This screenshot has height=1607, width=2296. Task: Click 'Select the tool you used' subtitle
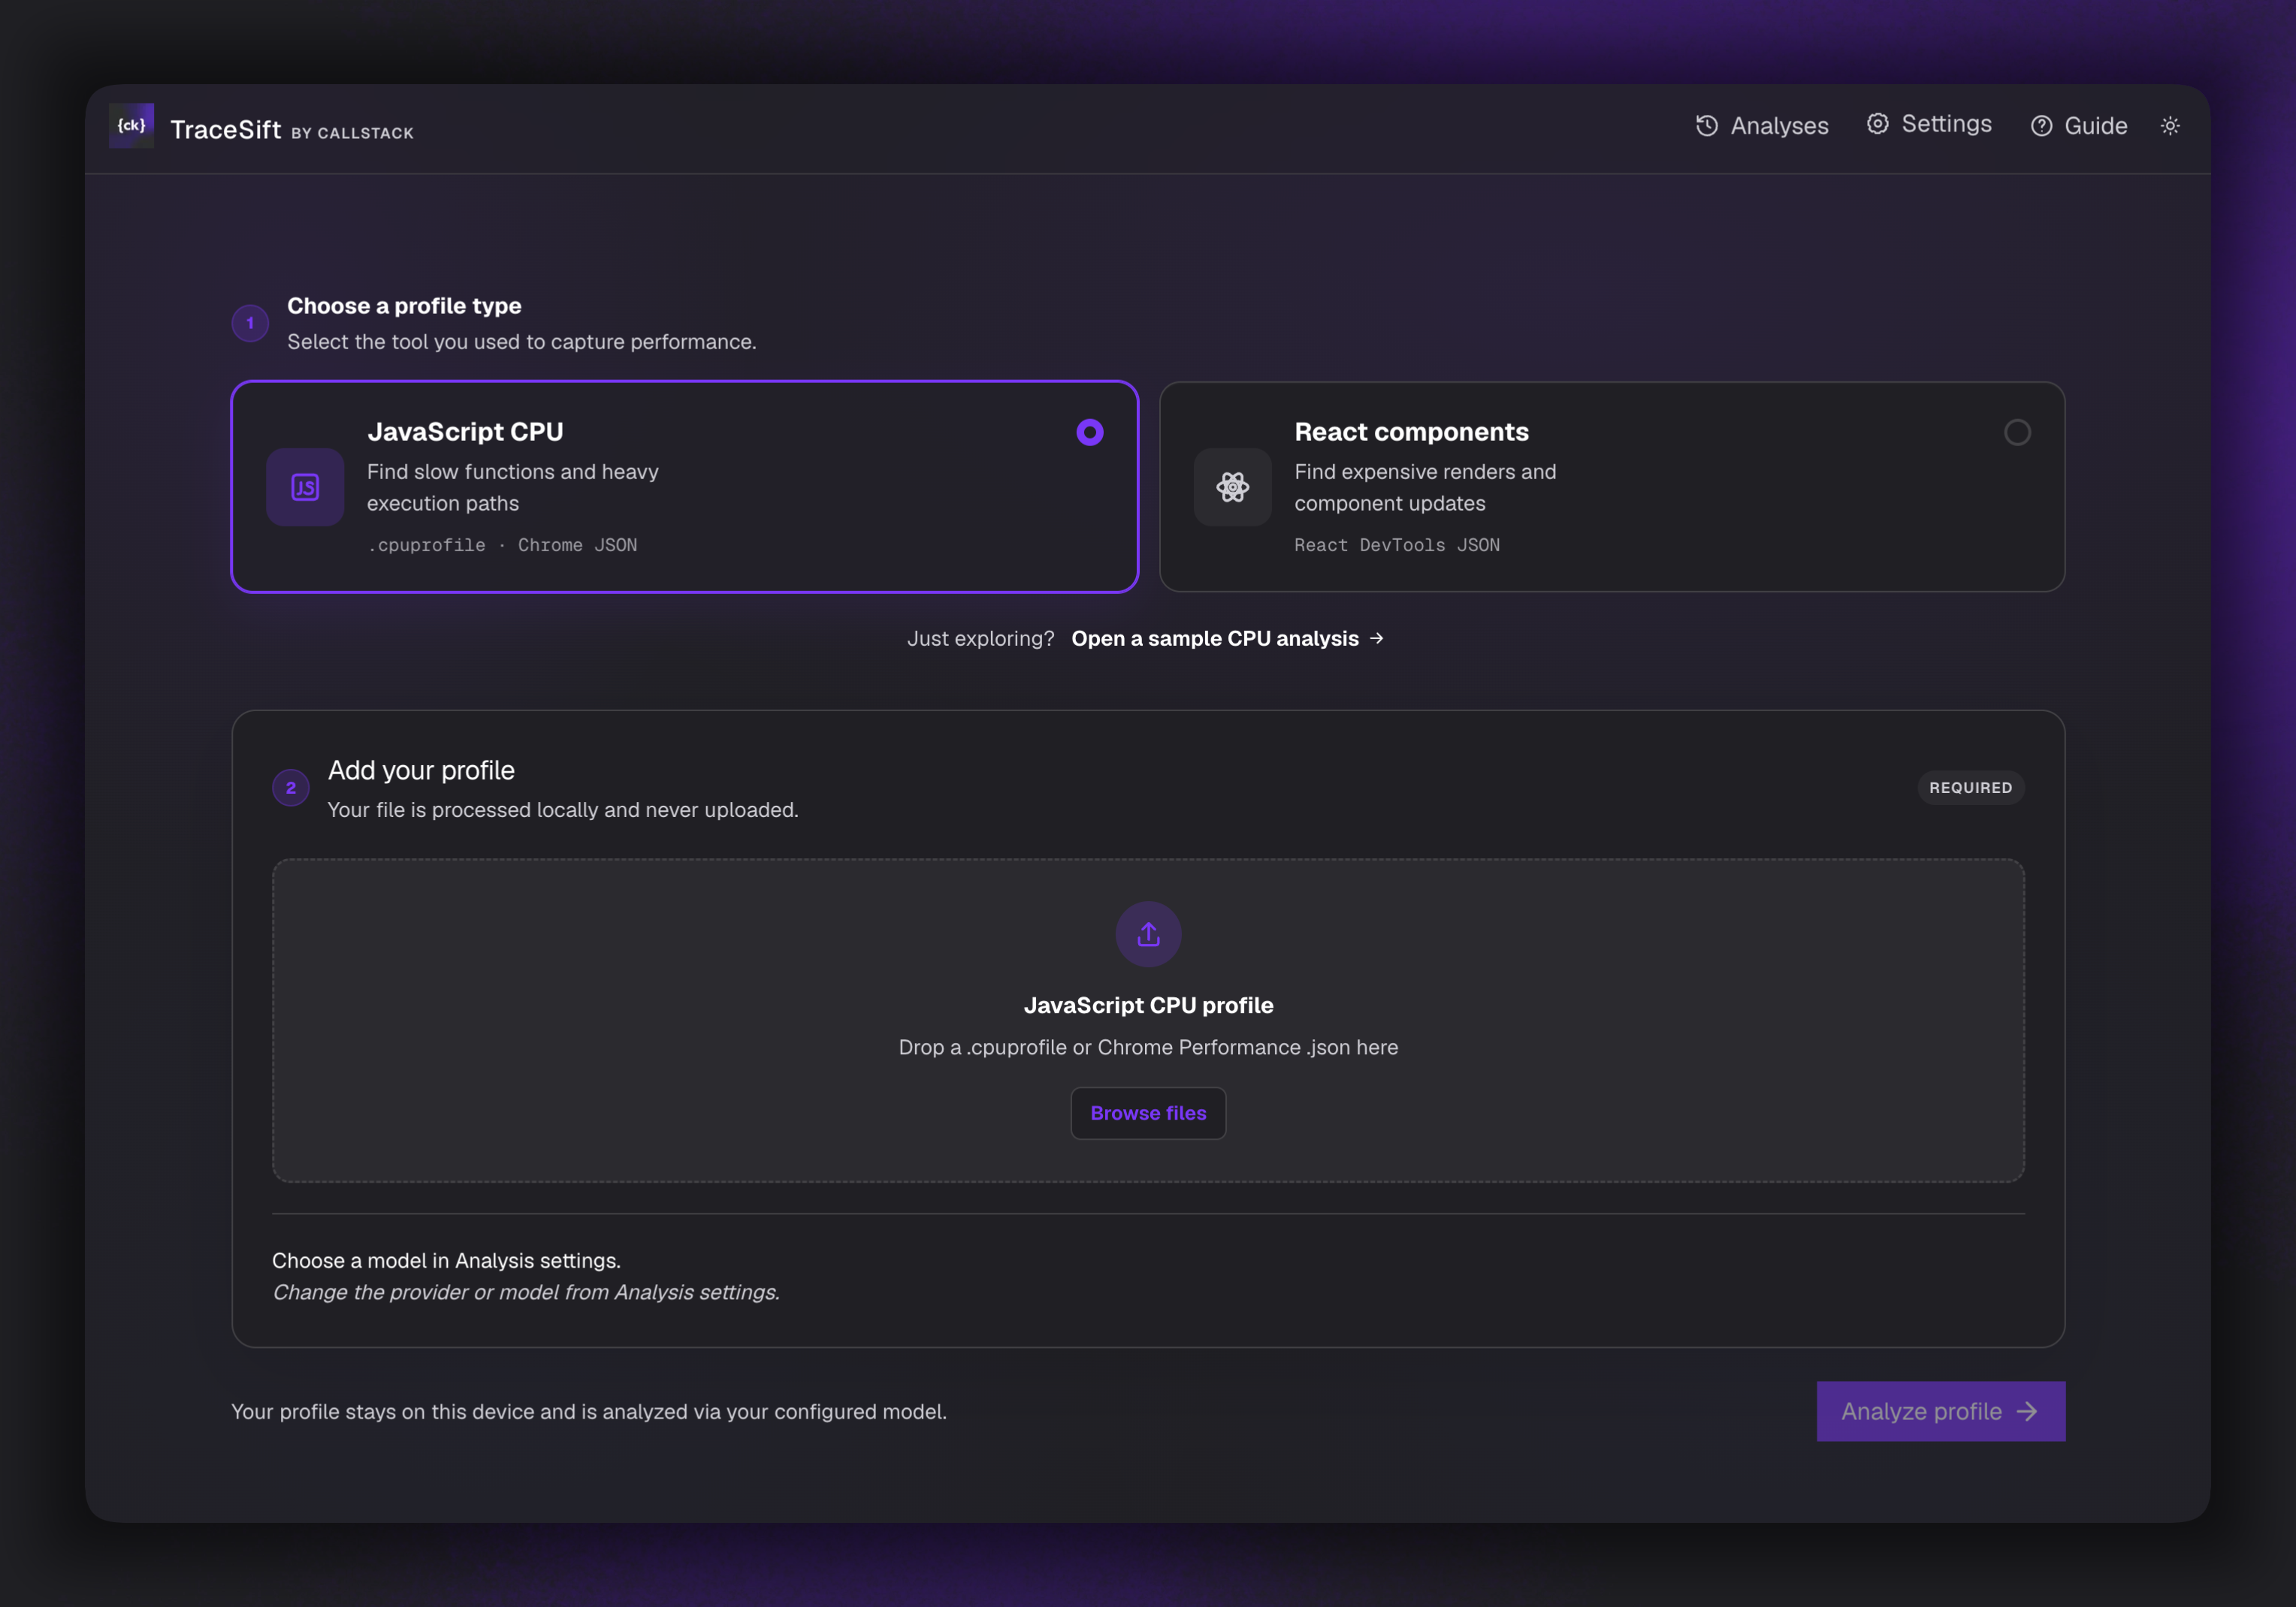click(522, 342)
